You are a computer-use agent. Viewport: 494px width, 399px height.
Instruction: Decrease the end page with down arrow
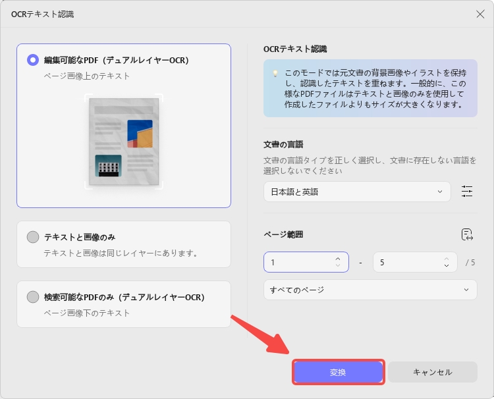447,265
